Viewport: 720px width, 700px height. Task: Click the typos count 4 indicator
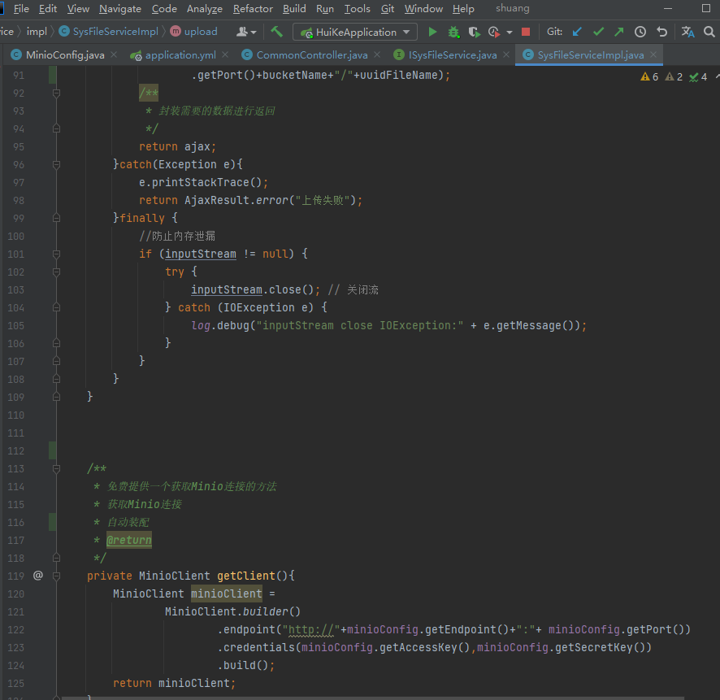[698, 76]
